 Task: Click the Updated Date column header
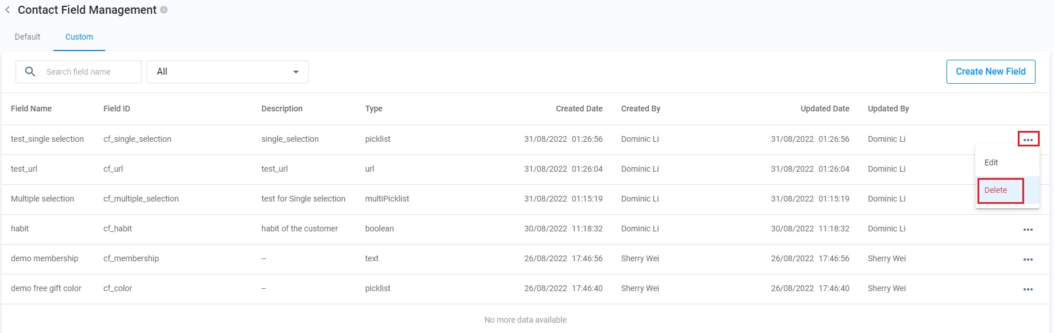[x=825, y=109]
